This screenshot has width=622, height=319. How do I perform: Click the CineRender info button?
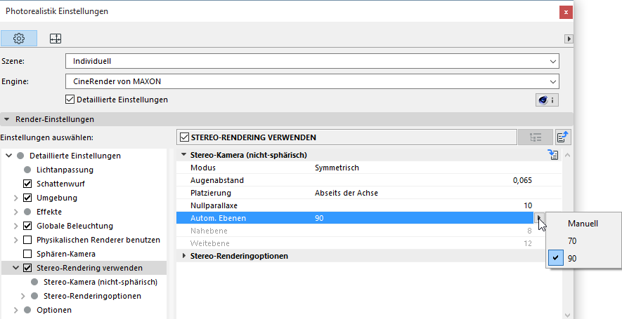546,100
